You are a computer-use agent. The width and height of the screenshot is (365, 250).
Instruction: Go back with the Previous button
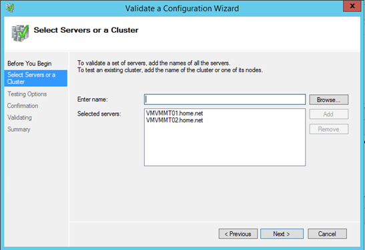pyautogui.click(x=238, y=234)
